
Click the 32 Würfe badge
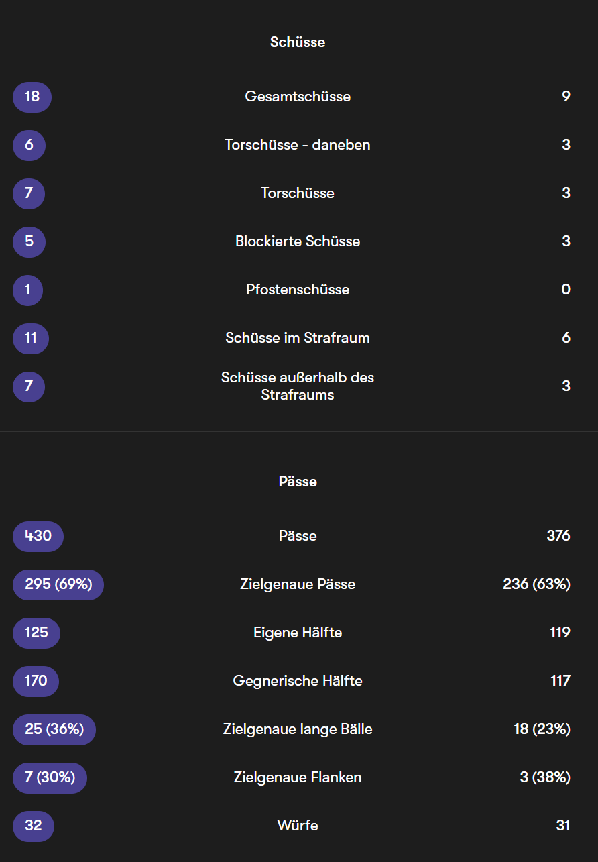(x=34, y=826)
